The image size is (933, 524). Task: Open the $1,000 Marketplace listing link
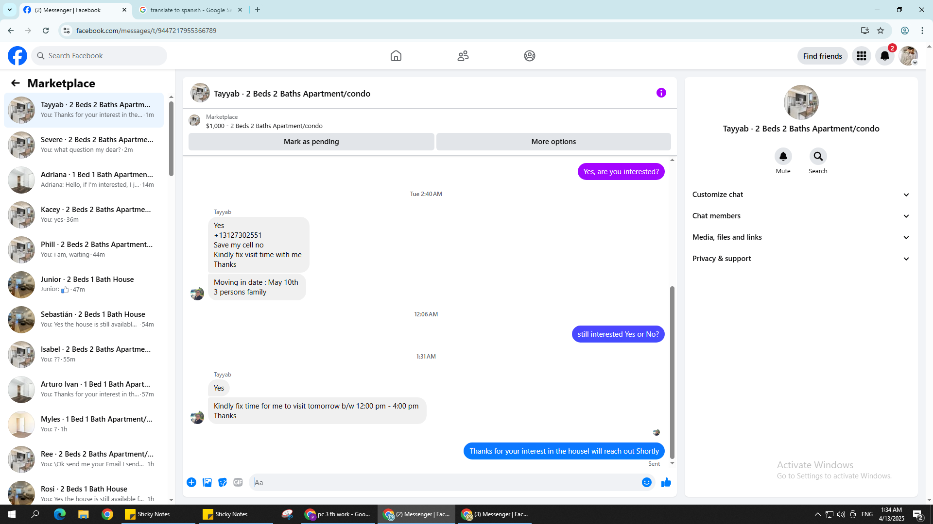click(x=264, y=126)
